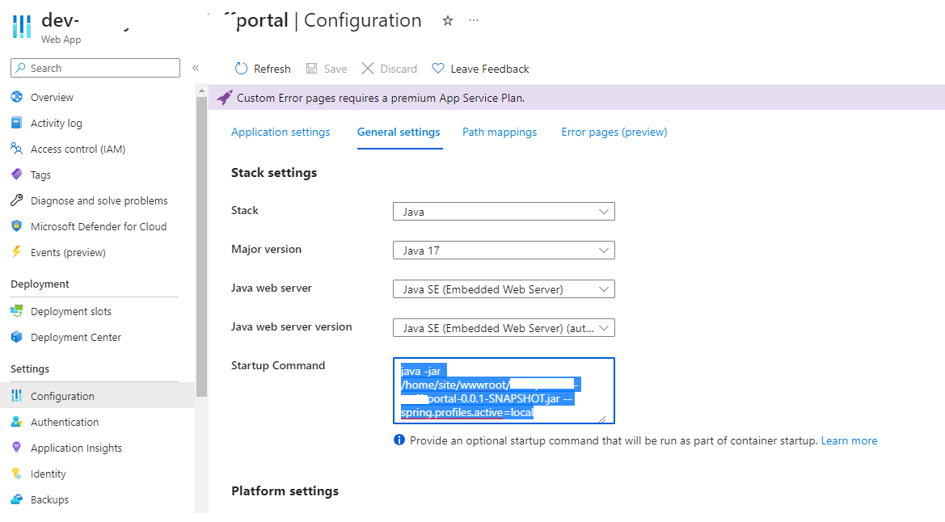Open the Learn more link
This screenshot has width=945, height=522.
[x=849, y=440]
